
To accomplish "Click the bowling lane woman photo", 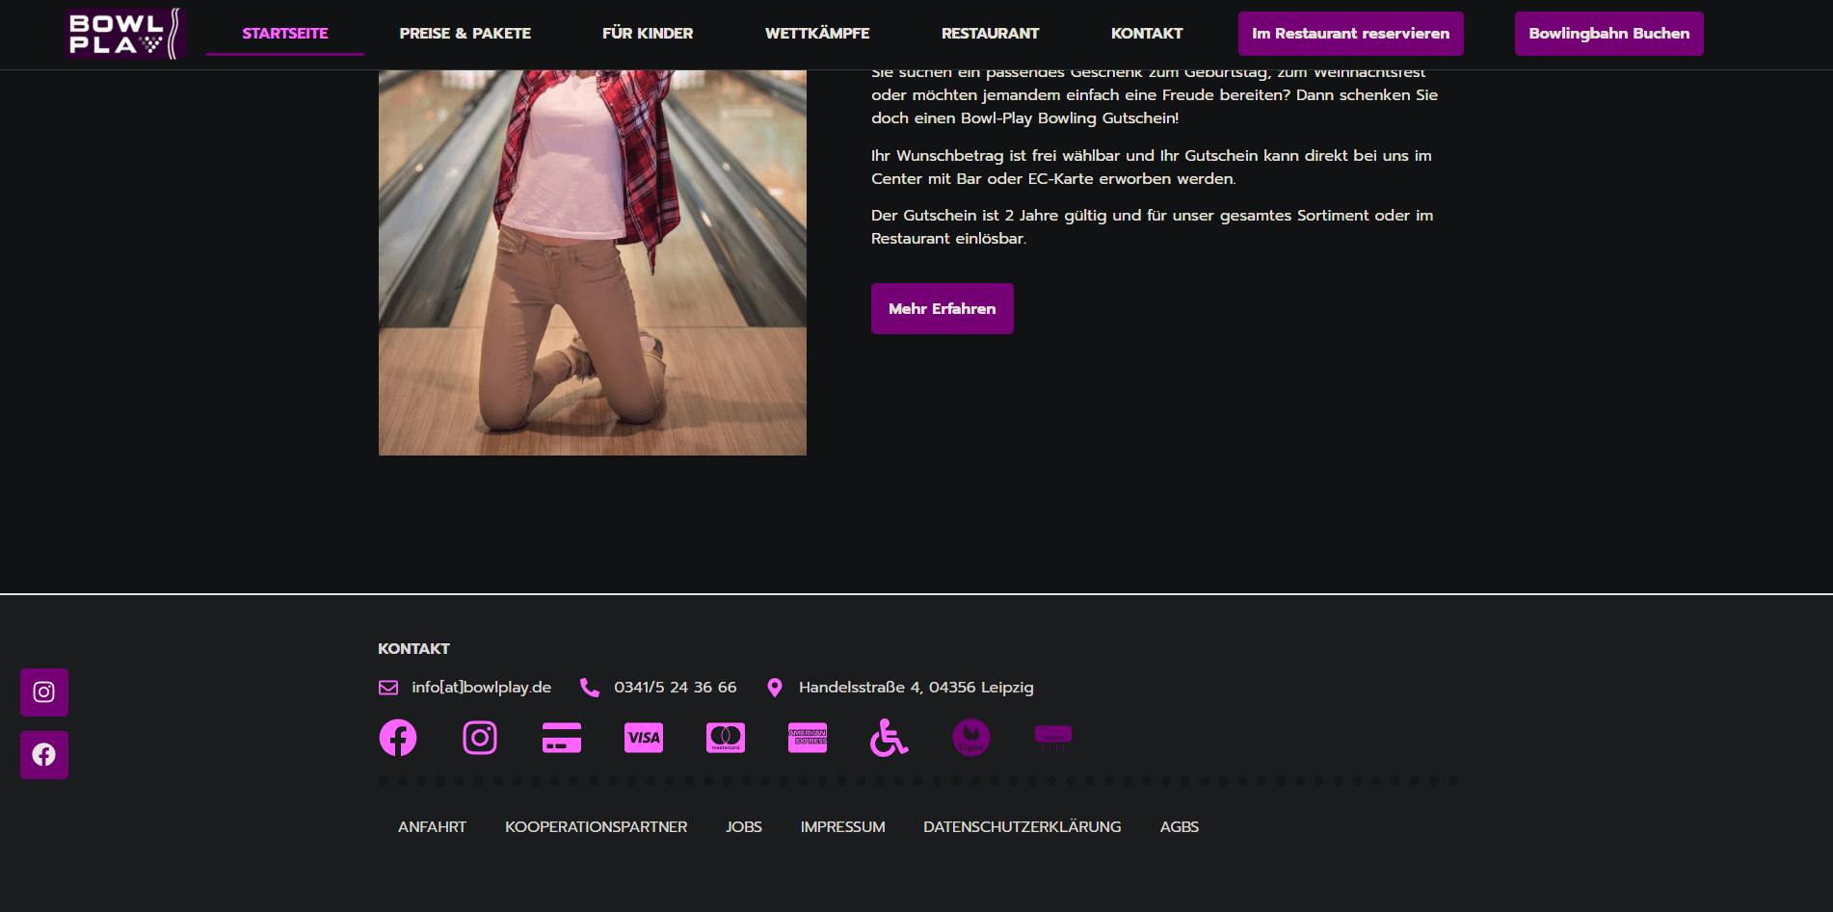I will pos(593,263).
